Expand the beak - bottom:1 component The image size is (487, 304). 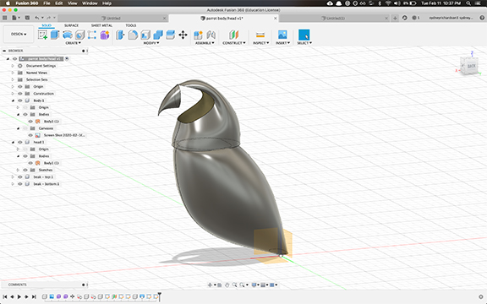click(13, 184)
